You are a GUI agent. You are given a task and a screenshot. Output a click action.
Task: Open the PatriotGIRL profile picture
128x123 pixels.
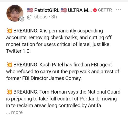[15, 13]
